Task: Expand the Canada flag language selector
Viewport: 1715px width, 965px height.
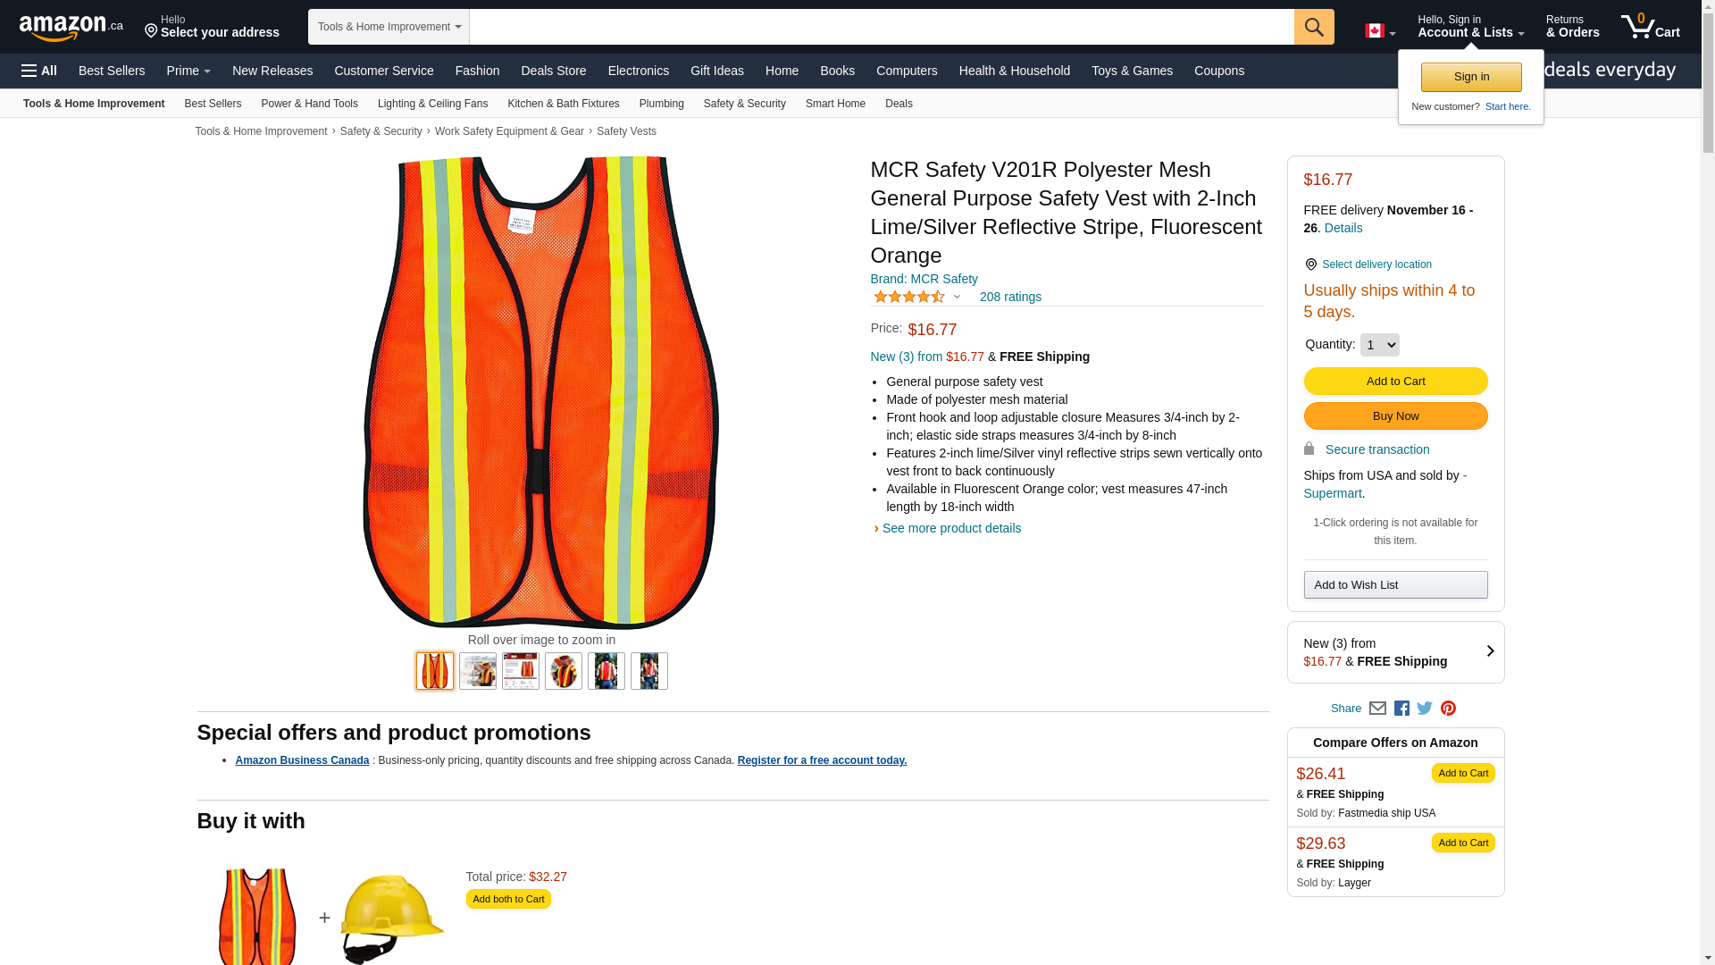Action: (x=1380, y=31)
